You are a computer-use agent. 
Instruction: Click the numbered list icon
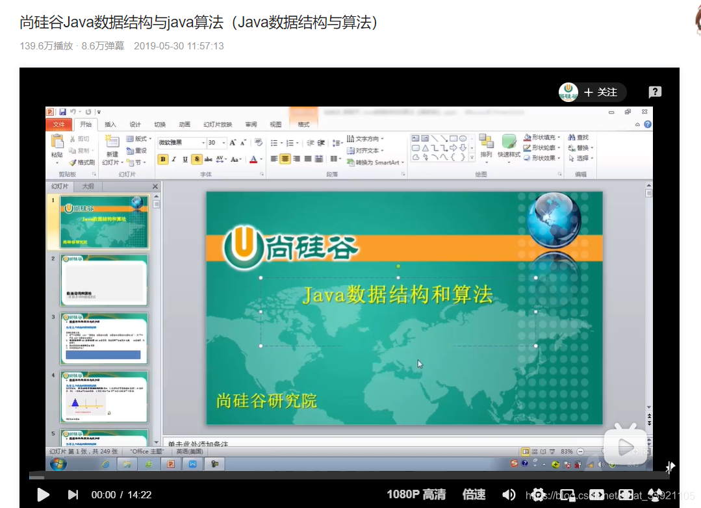point(292,143)
